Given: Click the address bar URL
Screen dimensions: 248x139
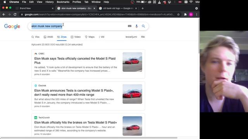Looking at the screenshot, I should tap(99, 15).
